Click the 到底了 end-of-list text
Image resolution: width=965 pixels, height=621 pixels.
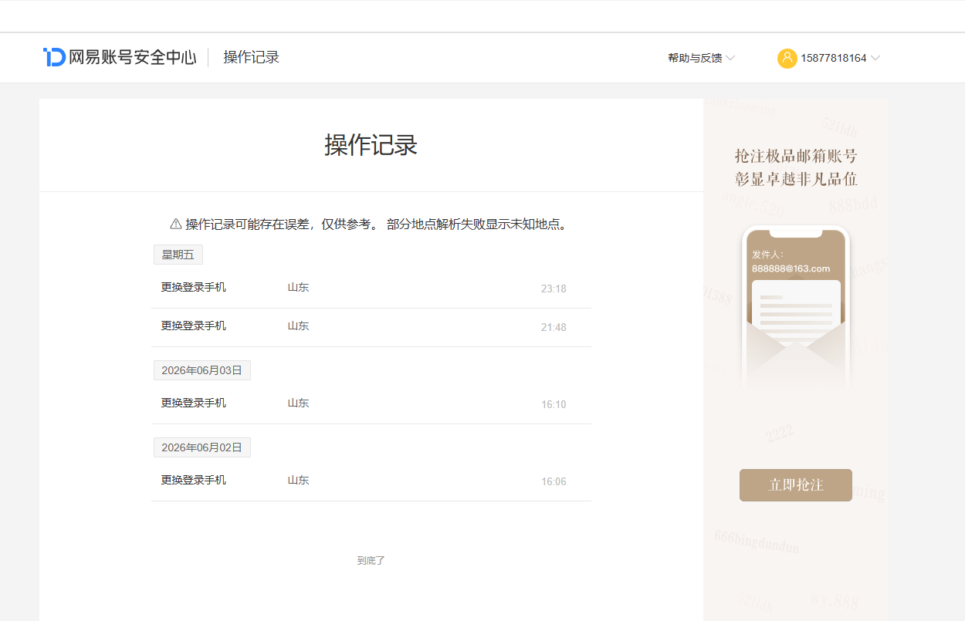point(371,561)
